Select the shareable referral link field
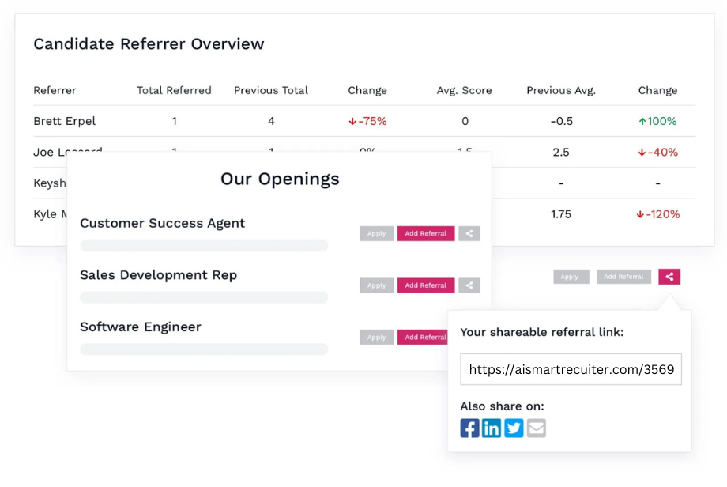The image size is (727, 487). tap(571, 369)
